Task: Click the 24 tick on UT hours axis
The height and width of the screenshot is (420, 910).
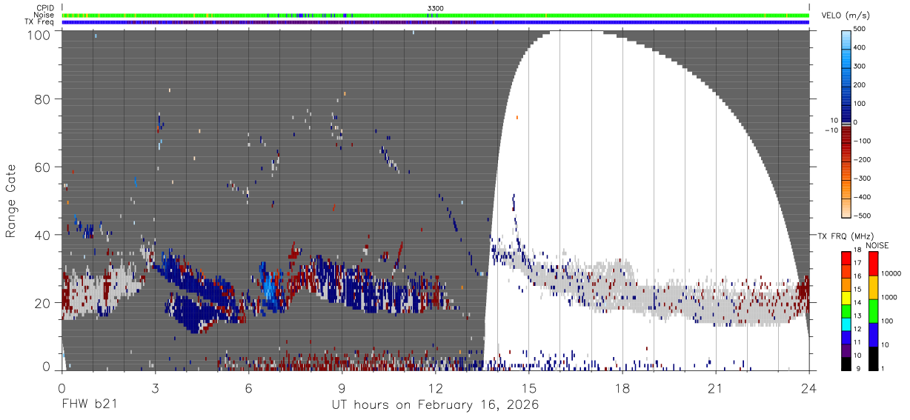Action: (x=809, y=387)
